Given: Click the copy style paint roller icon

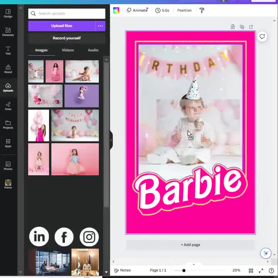Looking at the screenshot, I should (202, 10).
